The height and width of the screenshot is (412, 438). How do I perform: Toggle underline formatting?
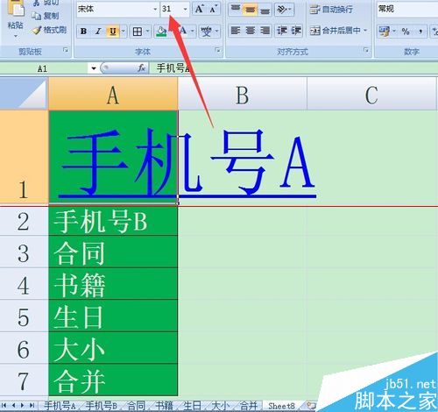point(113,31)
